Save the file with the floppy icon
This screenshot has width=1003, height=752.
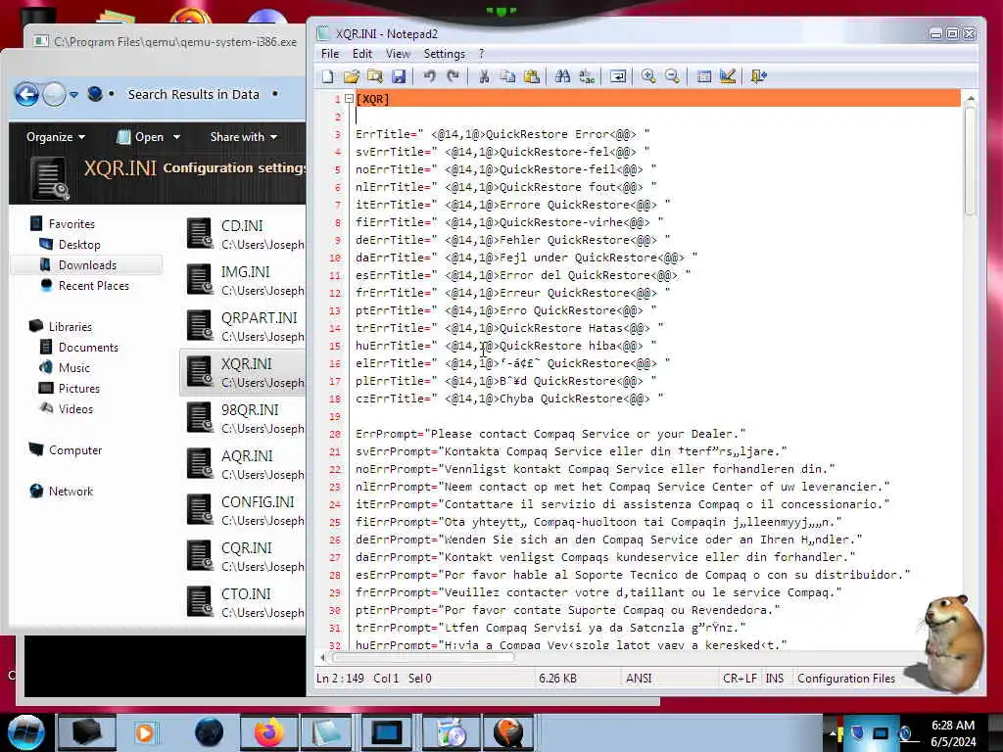pyautogui.click(x=399, y=76)
